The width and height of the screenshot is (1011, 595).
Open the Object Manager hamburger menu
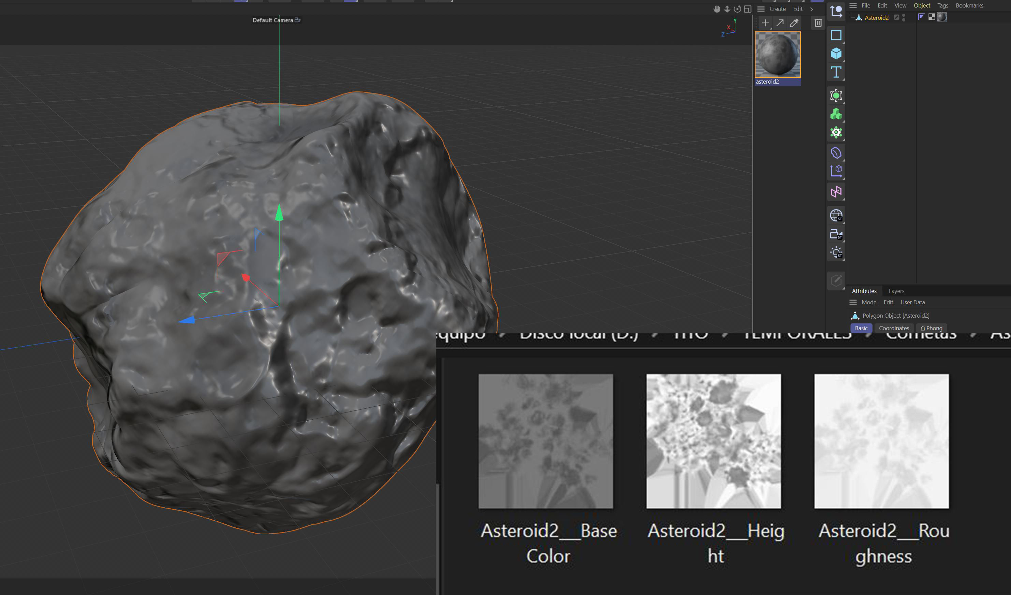[853, 5]
